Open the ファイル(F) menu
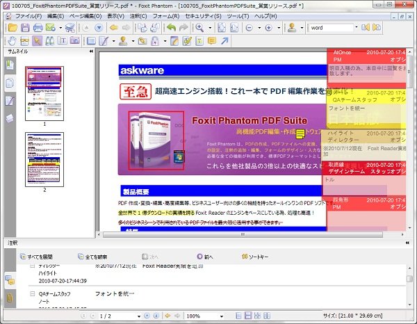Screen dimensions: 417x324 point(28,16)
